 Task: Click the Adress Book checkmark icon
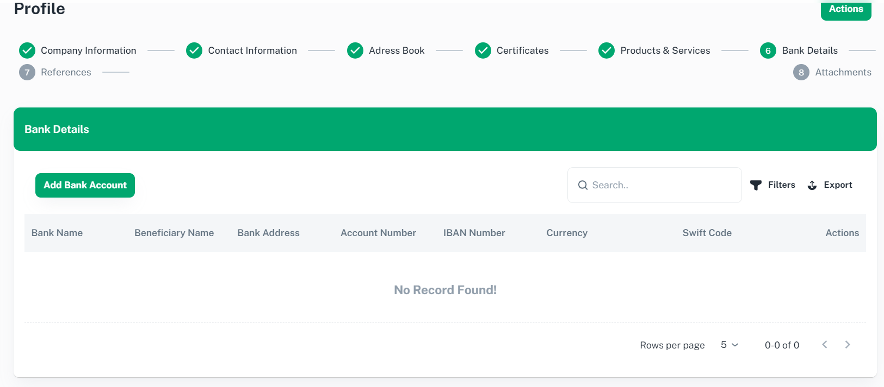355,50
